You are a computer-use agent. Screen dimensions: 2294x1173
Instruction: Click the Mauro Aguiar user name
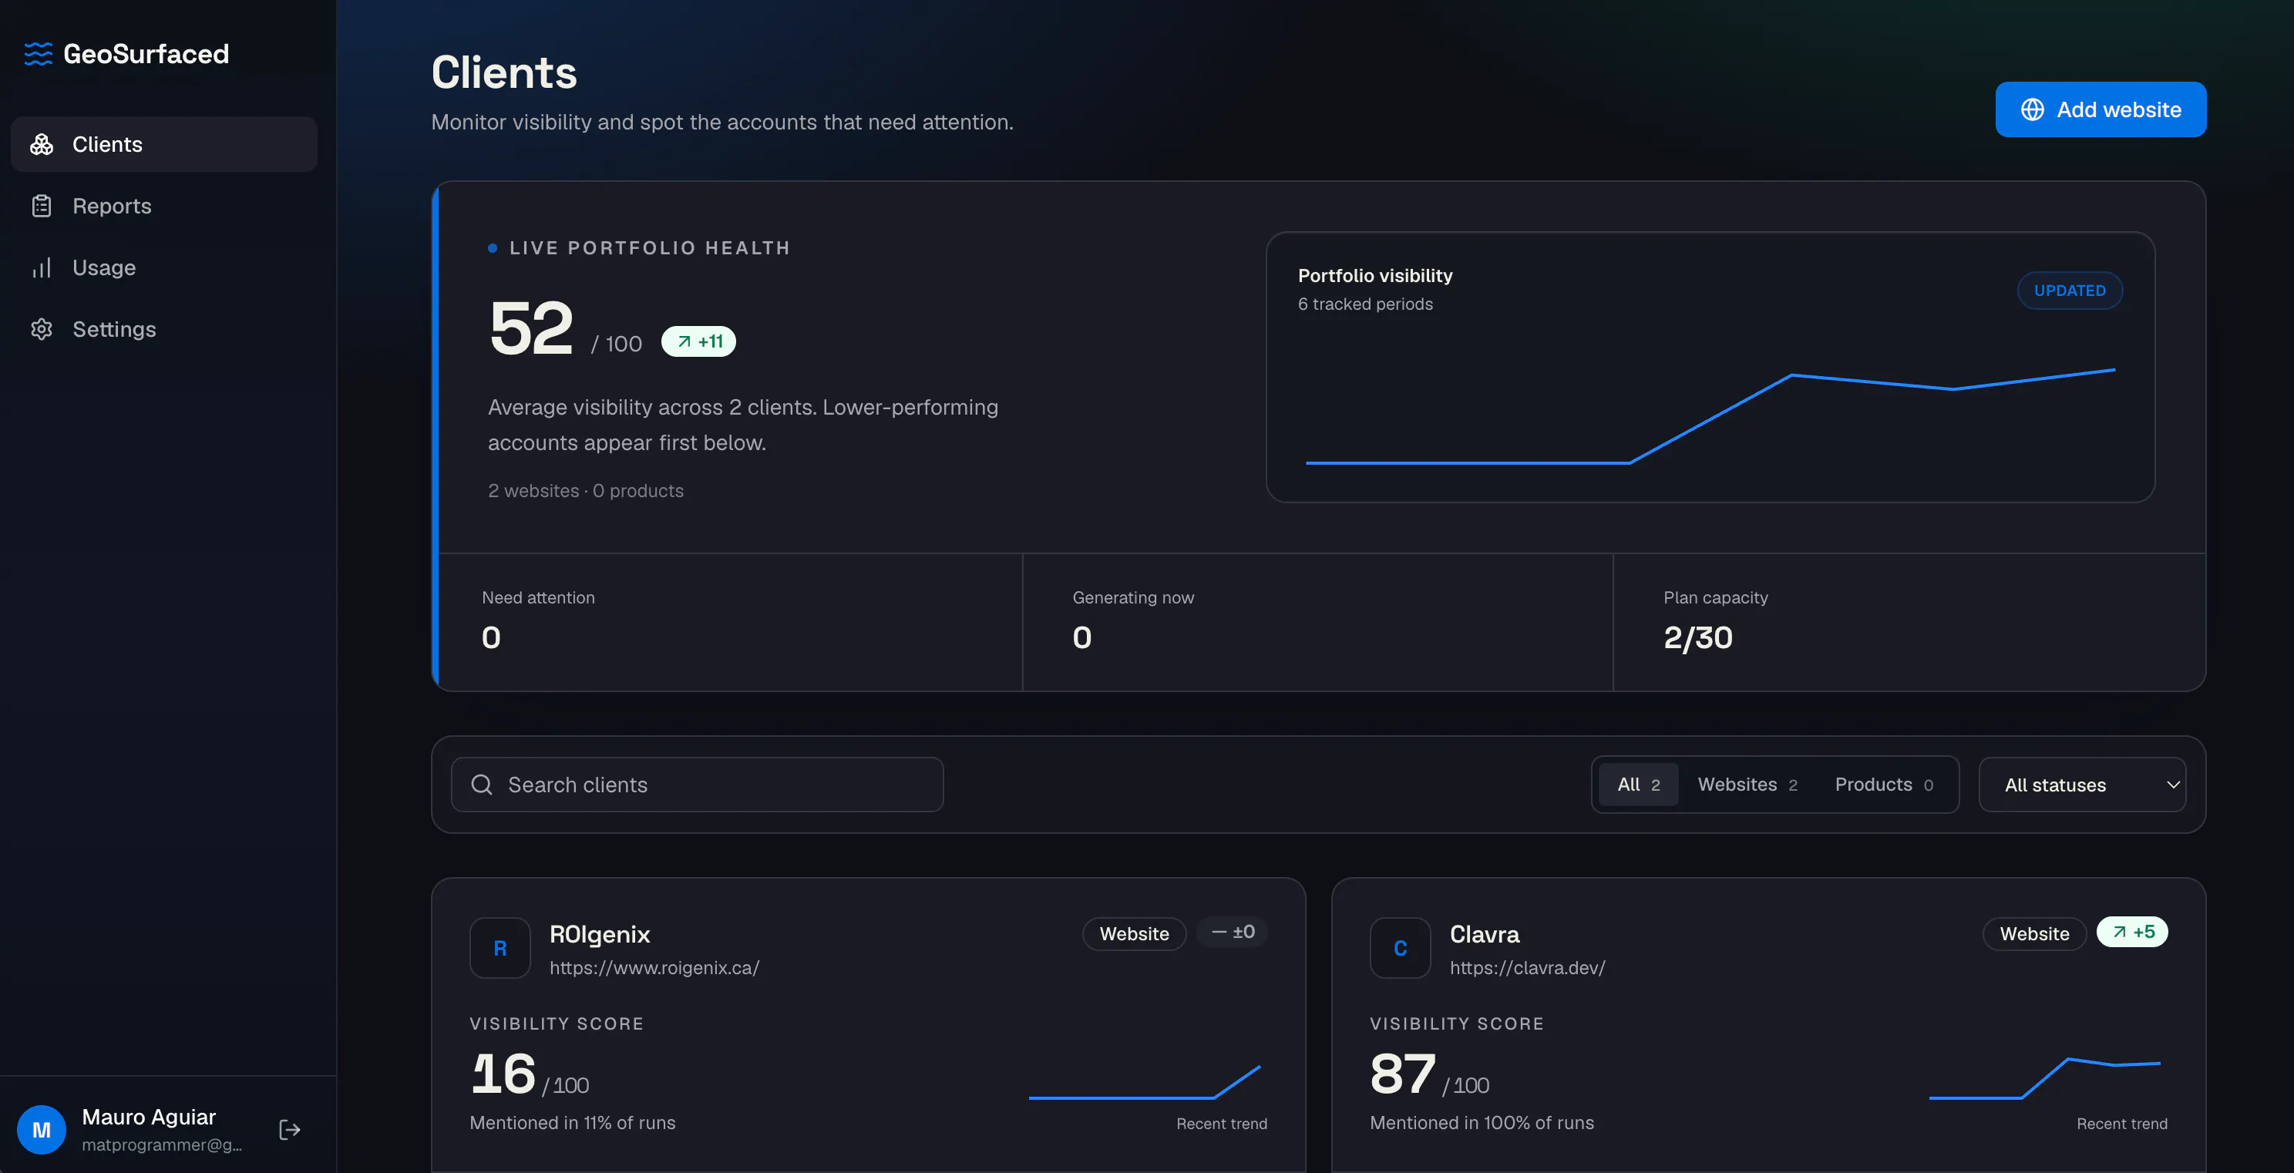pos(149,1117)
